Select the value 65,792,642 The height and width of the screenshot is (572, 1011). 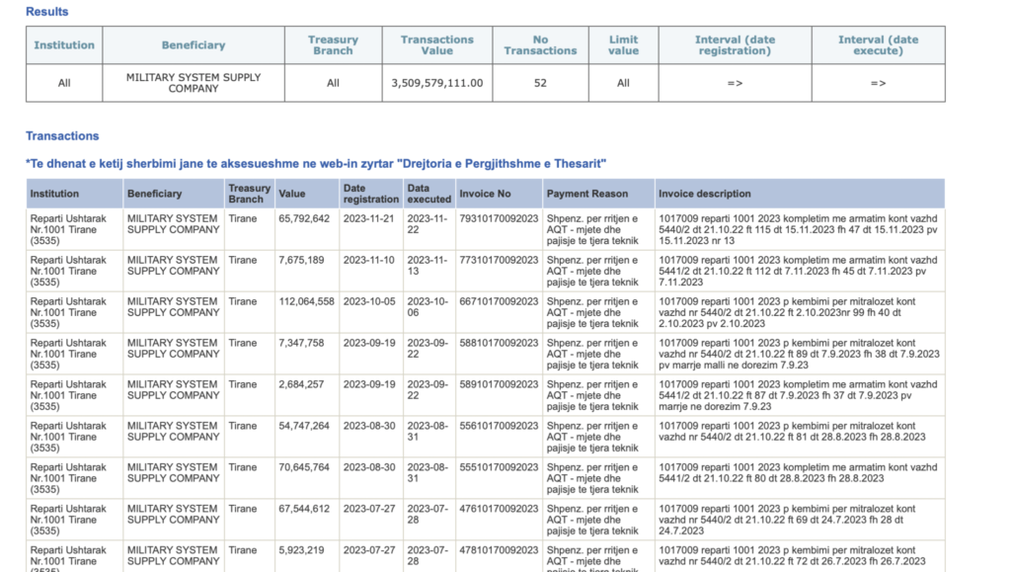coord(304,218)
